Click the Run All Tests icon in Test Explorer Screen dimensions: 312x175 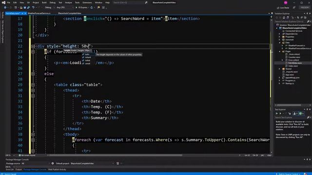pos(276,113)
